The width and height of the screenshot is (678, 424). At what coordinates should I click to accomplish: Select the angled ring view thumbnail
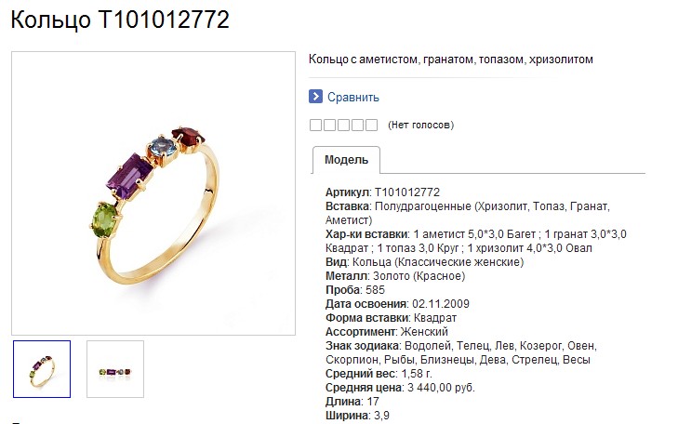(x=42, y=369)
